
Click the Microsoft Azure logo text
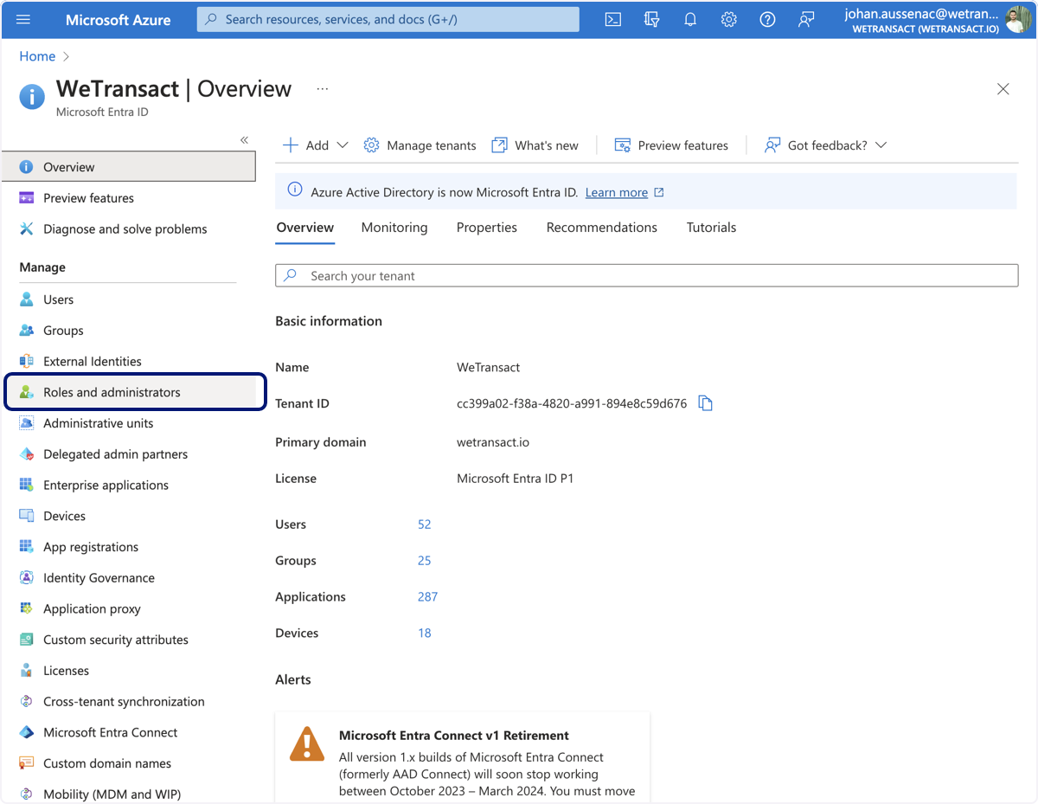(x=119, y=19)
